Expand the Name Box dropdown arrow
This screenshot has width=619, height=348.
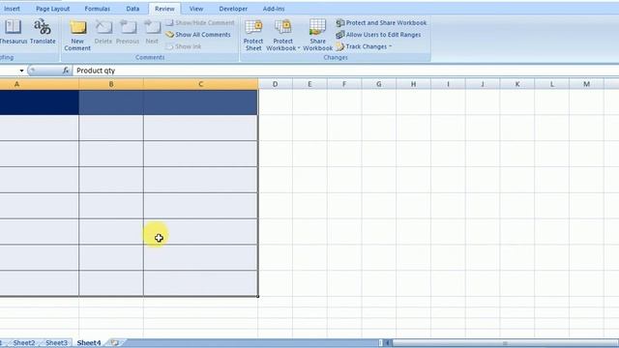[x=21, y=71]
